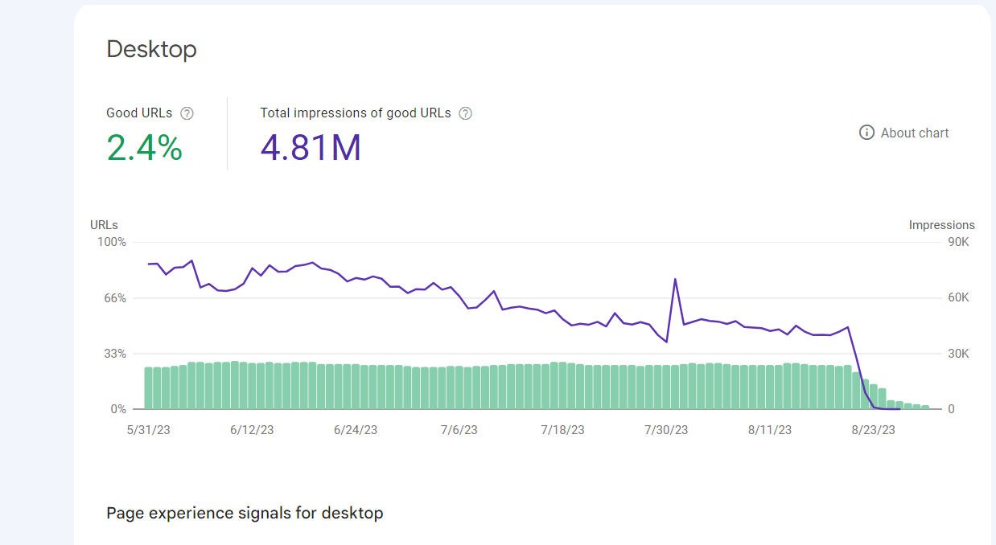Click the info icon for About chart
The image size is (996, 545).
[x=866, y=133]
